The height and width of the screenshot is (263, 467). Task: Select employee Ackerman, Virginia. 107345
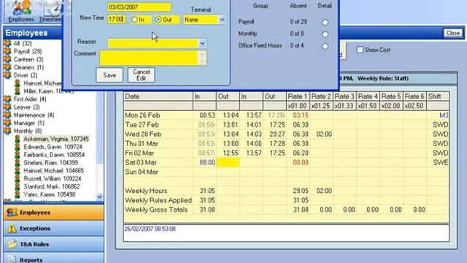[x=56, y=139]
